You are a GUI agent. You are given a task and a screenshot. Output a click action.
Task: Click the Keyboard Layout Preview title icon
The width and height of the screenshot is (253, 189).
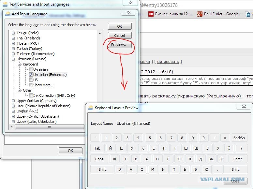[90, 108]
